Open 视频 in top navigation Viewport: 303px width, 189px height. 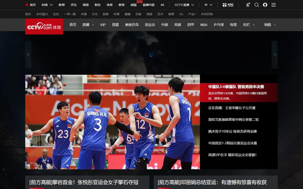(x=86, y=5)
